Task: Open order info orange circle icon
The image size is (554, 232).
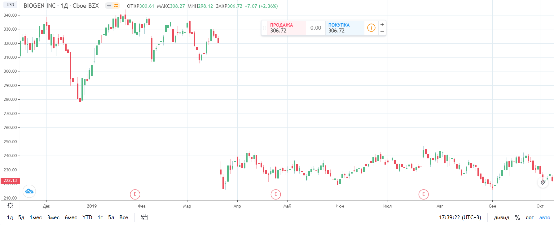Action: click(371, 28)
